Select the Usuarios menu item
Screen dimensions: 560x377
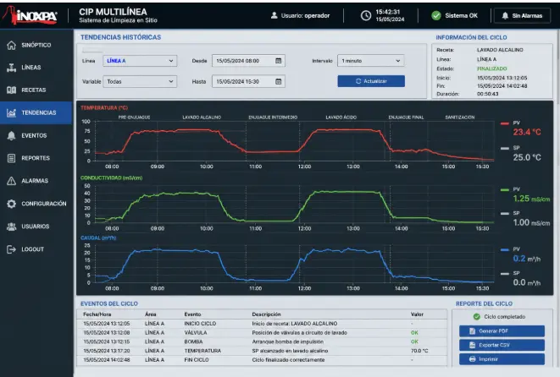(x=36, y=227)
